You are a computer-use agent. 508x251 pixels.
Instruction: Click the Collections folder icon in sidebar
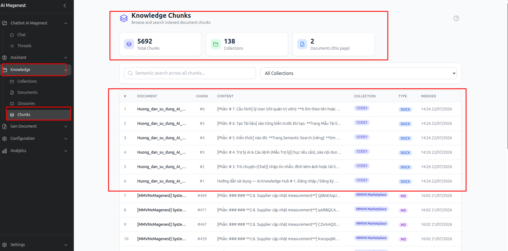pyautogui.click(x=12, y=82)
